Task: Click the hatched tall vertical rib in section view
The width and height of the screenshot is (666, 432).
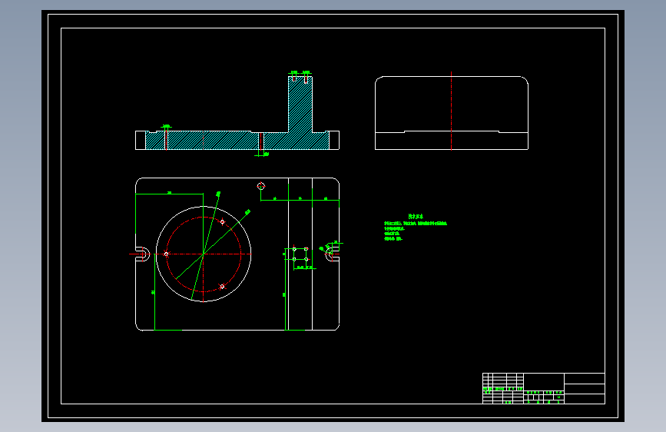Action: click(x=300, y=105)
